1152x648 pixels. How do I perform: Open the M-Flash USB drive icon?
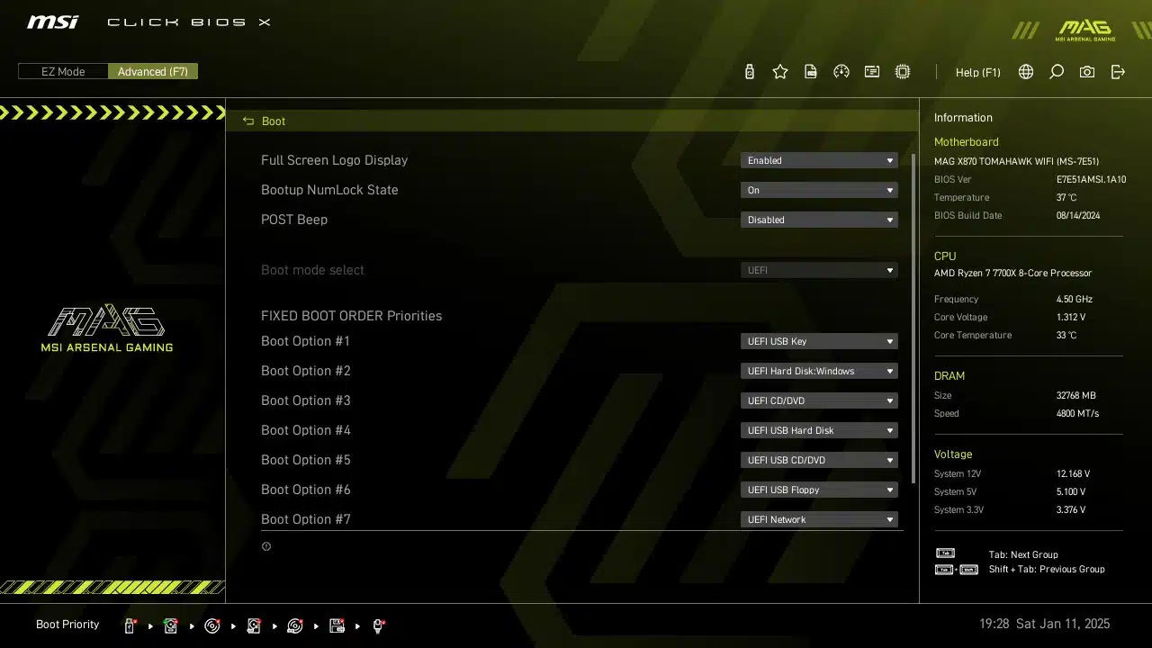tap(750, 72)
